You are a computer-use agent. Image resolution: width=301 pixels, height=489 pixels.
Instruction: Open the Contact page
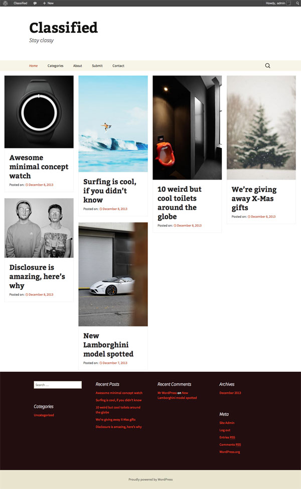118,66
